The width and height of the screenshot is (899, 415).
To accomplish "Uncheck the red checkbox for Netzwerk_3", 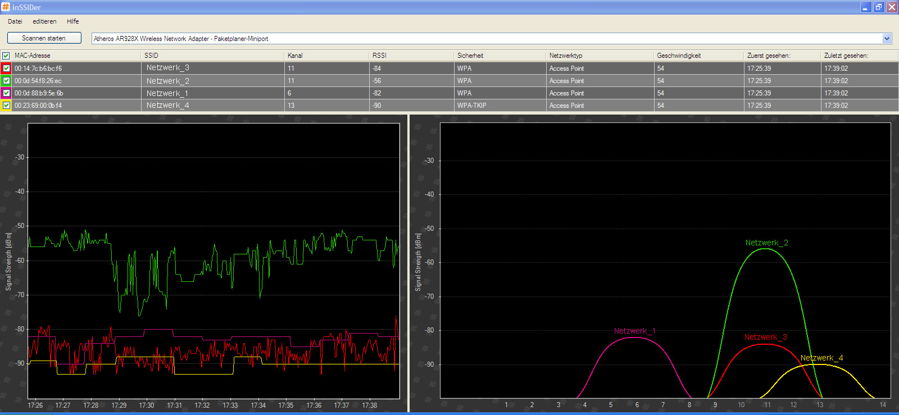I will point(6,68).
